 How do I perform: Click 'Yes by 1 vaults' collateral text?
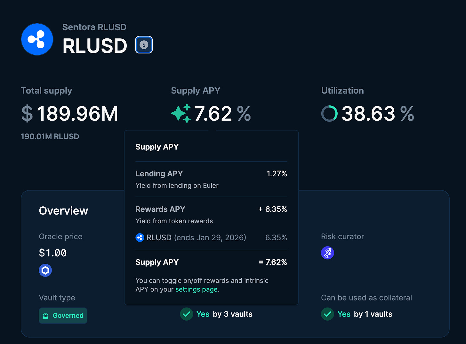pyautogui.click(x=365, y=314)
